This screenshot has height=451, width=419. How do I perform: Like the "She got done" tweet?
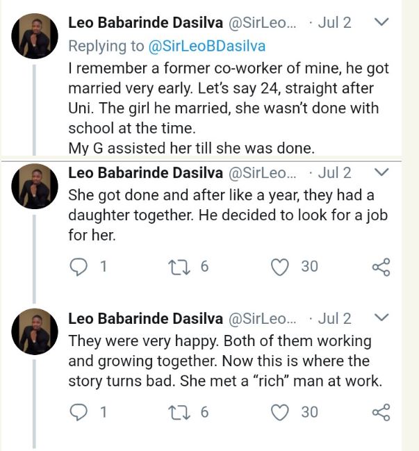280,265
